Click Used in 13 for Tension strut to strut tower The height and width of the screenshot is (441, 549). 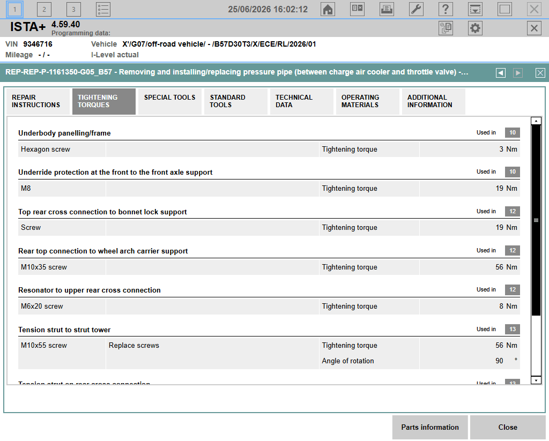[x=512, y=330]
